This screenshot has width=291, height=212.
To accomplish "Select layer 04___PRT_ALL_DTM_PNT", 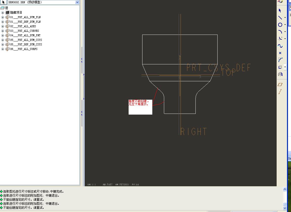I will tap(25, 36).
